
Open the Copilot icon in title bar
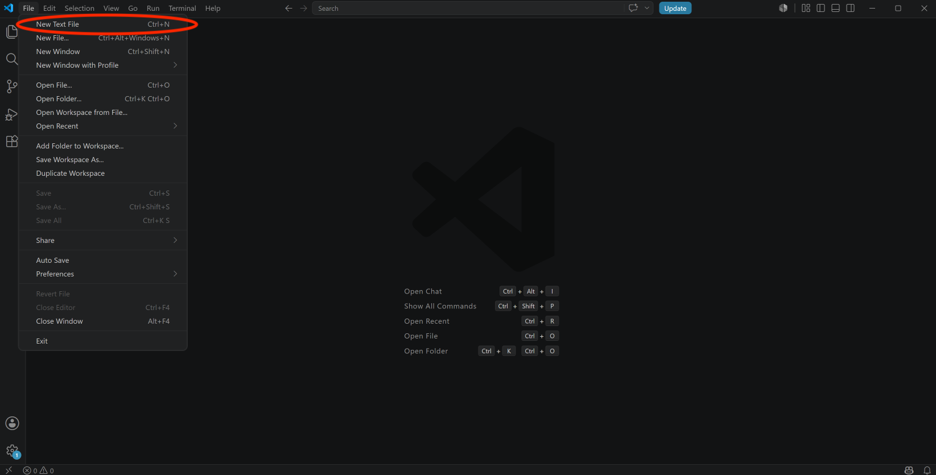coord(784,8)
